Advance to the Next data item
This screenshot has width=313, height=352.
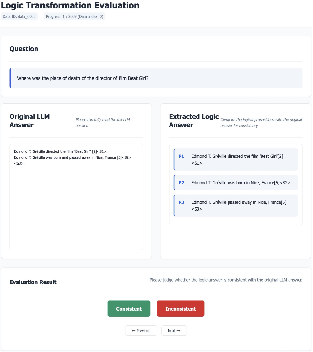pyautogui.click(x=174, y=330)
